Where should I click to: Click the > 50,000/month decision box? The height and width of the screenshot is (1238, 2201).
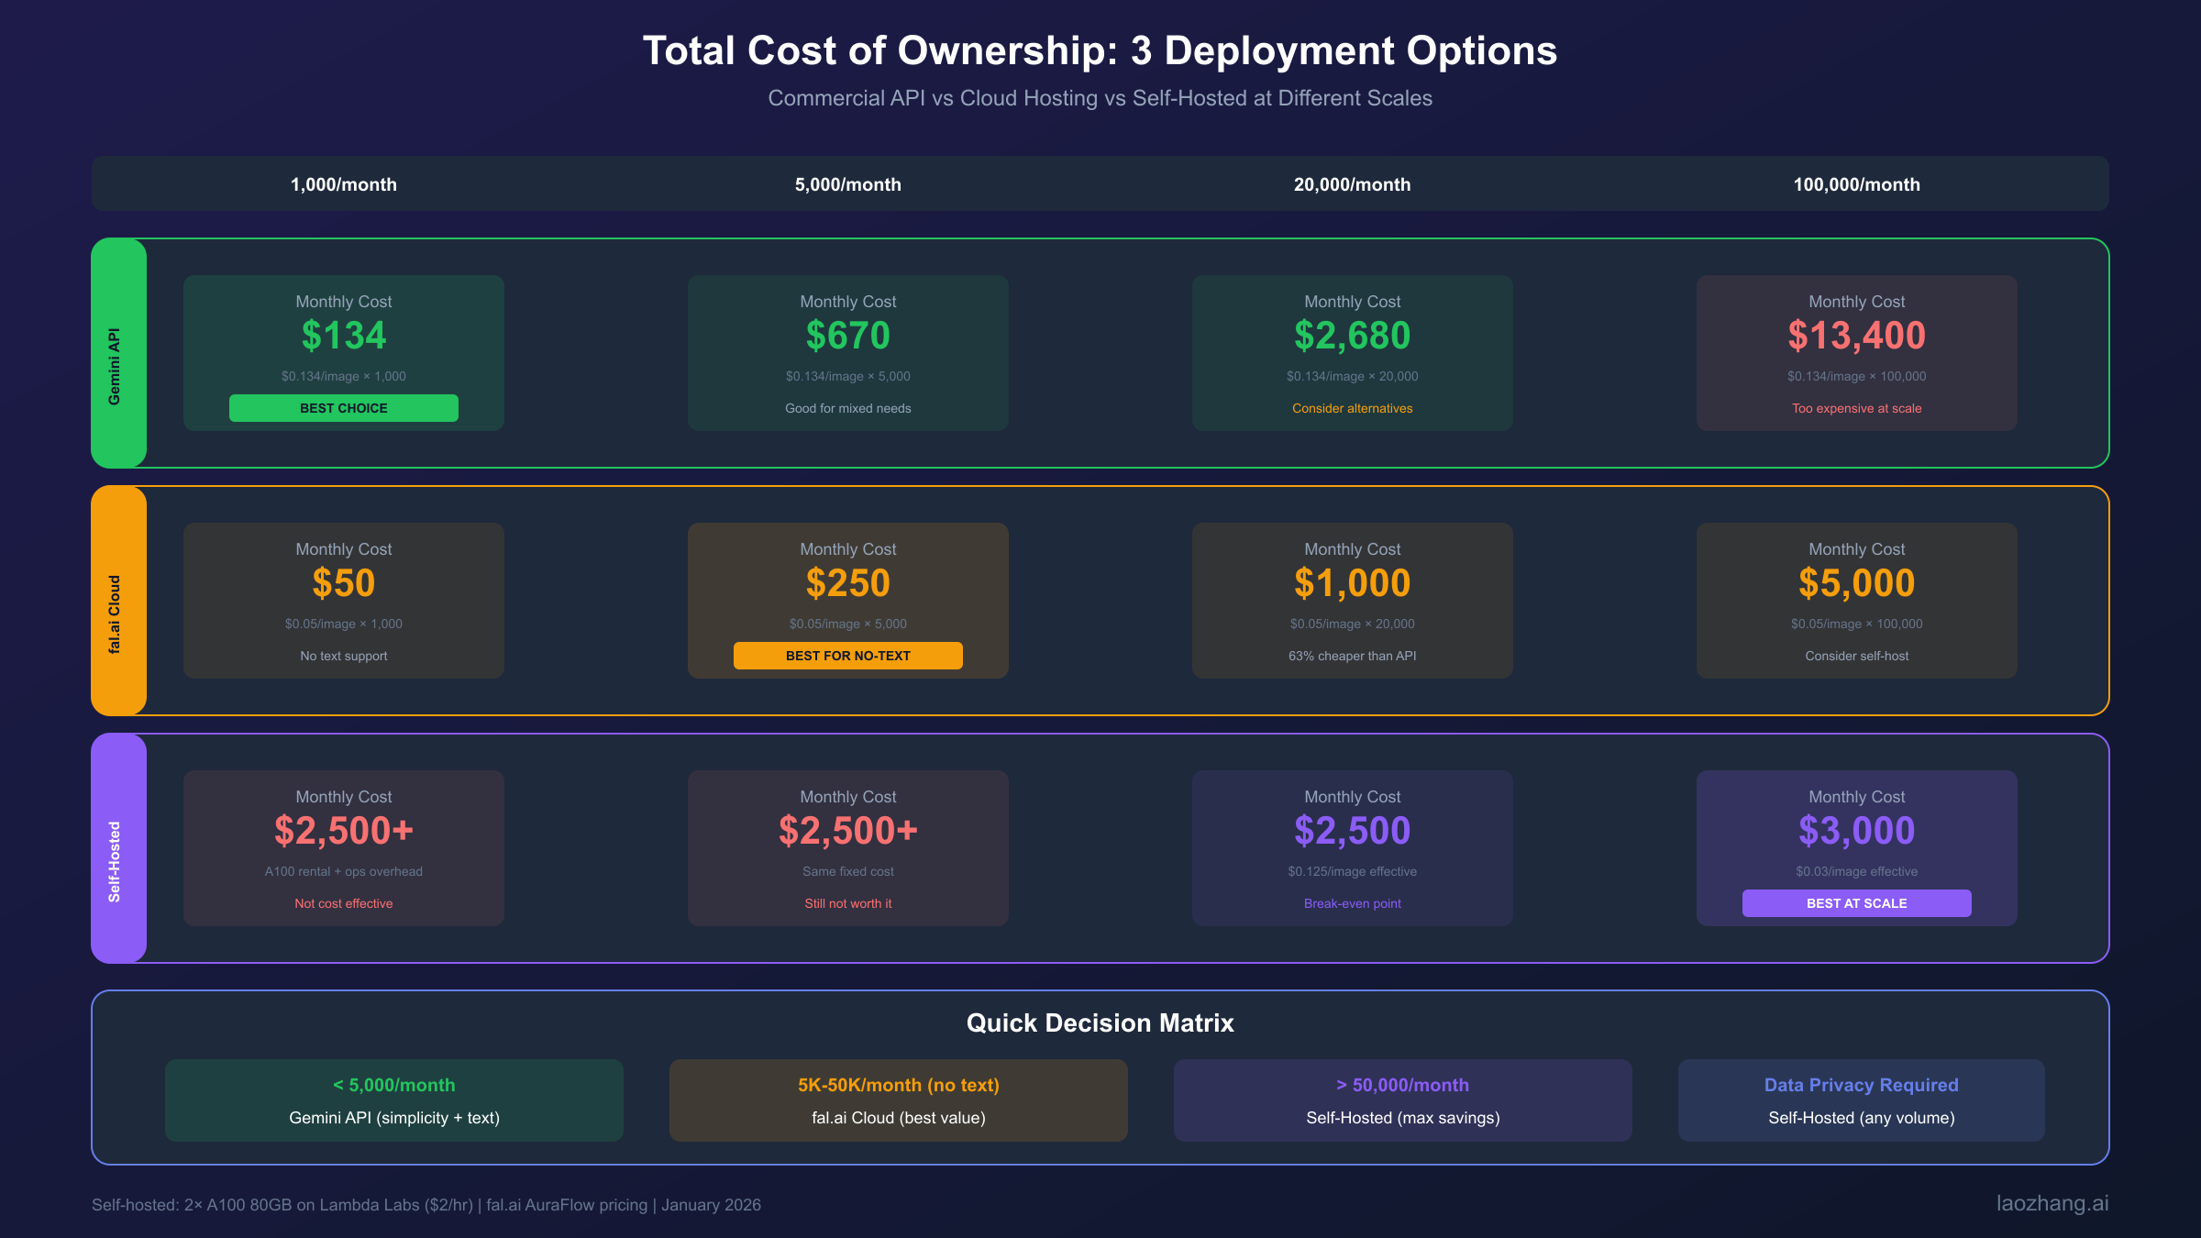[1402, 1100]
